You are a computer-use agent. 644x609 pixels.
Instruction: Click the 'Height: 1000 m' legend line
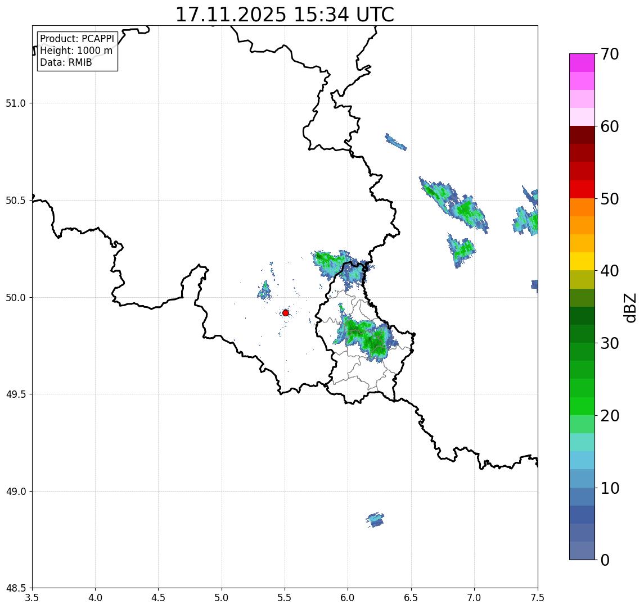[76, 51]
